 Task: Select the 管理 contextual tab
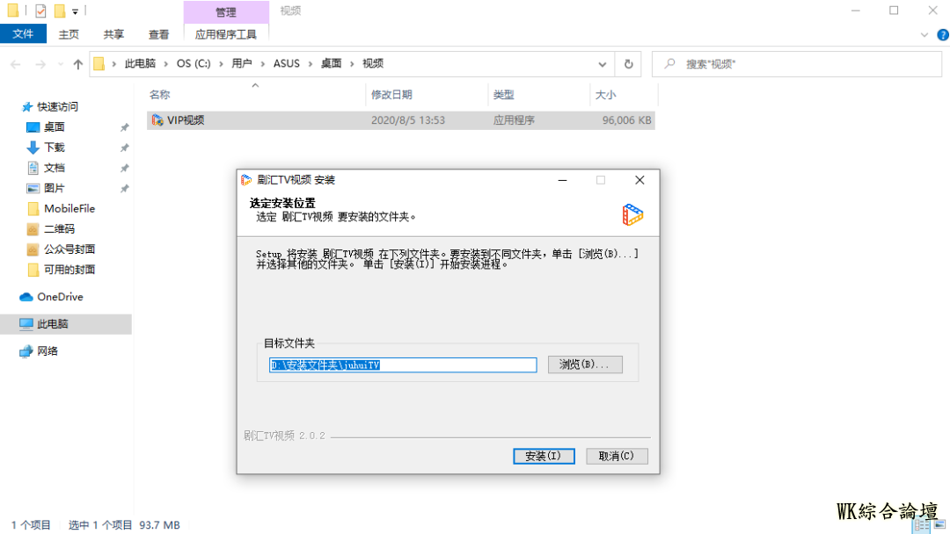click(226, 12)
